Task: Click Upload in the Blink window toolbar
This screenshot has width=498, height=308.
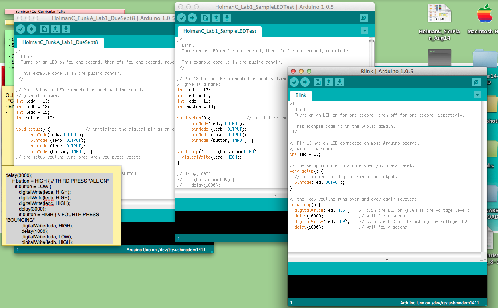Action: [x=305, y=82]
